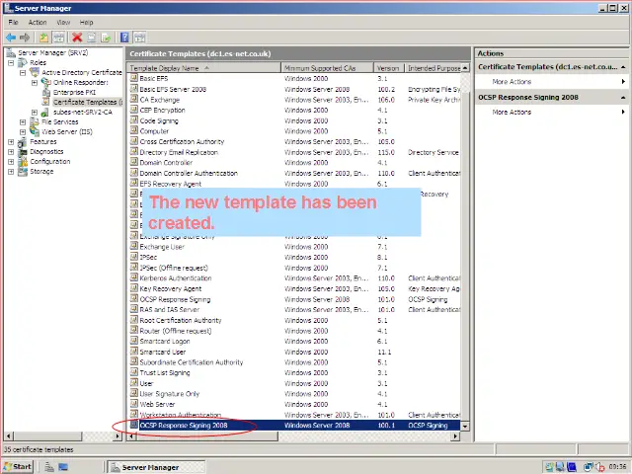Viewport: 632px width, 474px height.
Task: Expand the Online Responder tree node
Action: coord(35,82)
